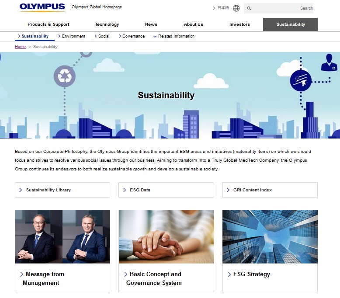
Task: Expand the Related Information submenu
Action: tap(174, 36)
